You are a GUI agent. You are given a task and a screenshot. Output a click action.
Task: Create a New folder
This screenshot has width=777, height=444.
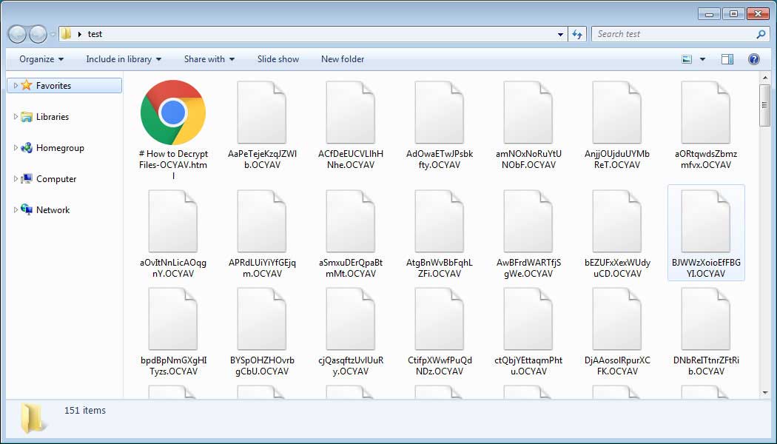[x=343, y=59]
